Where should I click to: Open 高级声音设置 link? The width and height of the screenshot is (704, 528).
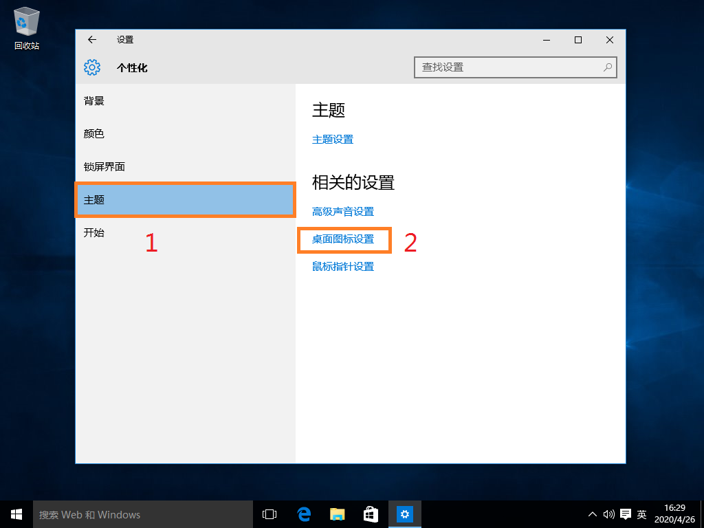[344, 211]
